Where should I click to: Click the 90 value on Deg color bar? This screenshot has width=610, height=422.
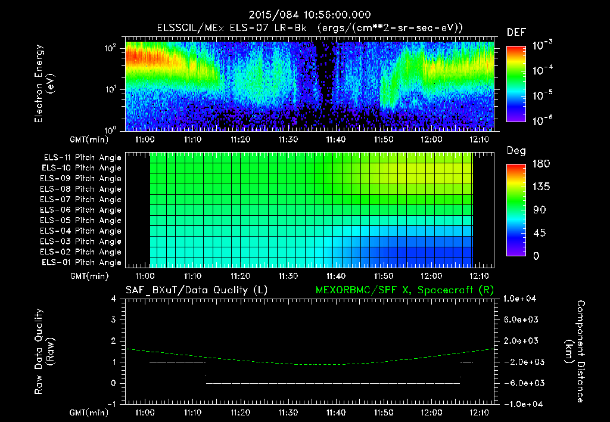(540, 210)
